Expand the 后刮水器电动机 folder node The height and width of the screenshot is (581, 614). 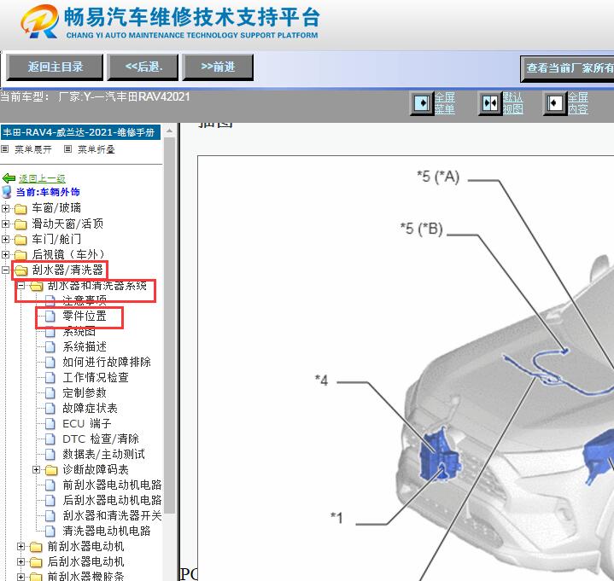[x=21, y=562]
